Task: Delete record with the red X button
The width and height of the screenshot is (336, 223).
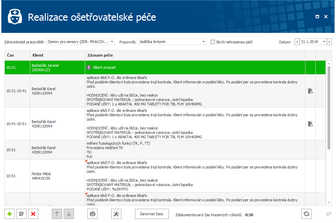Action: pyautogui.click(x=33, y=214)
